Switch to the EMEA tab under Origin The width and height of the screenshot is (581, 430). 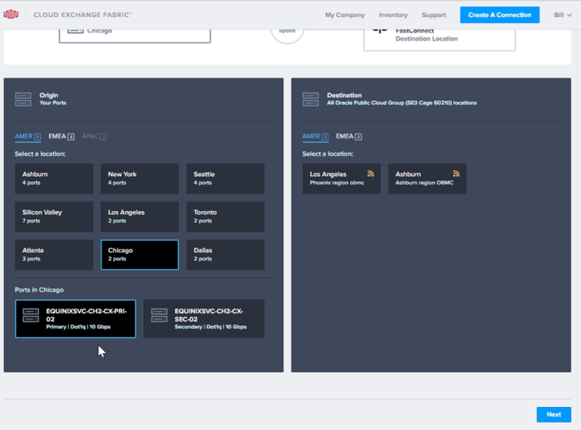coord(61,137)
